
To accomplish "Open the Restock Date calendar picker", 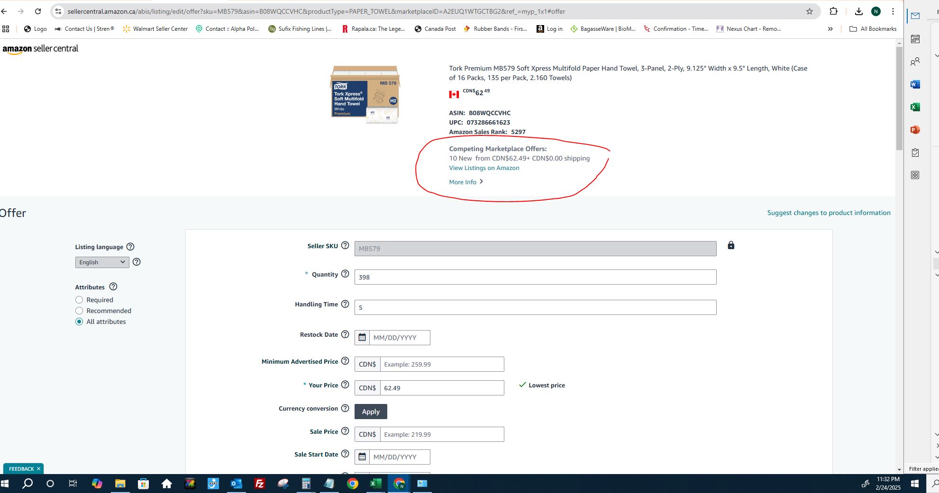I will [x=362, y=338].
